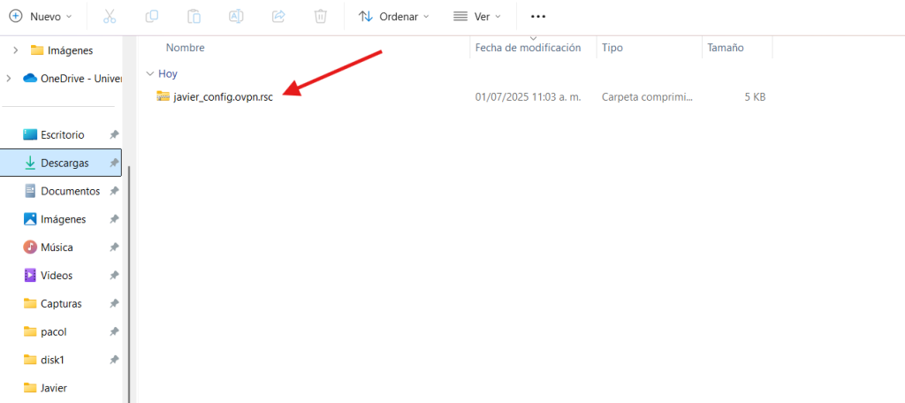Select the Imágenes folder at the top of the tree
The image size is (905, 403).
pos(63,50)
